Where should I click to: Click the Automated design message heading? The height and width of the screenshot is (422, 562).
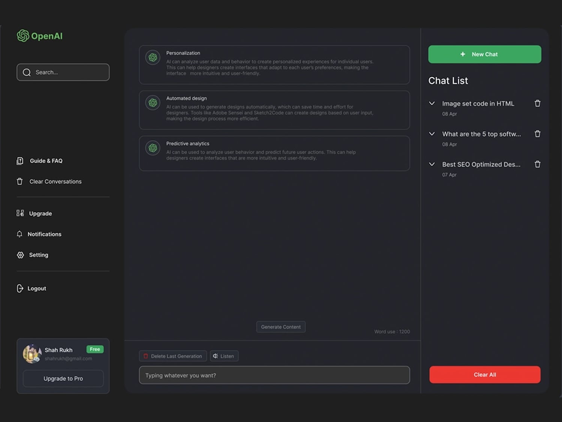coord(187,98)
